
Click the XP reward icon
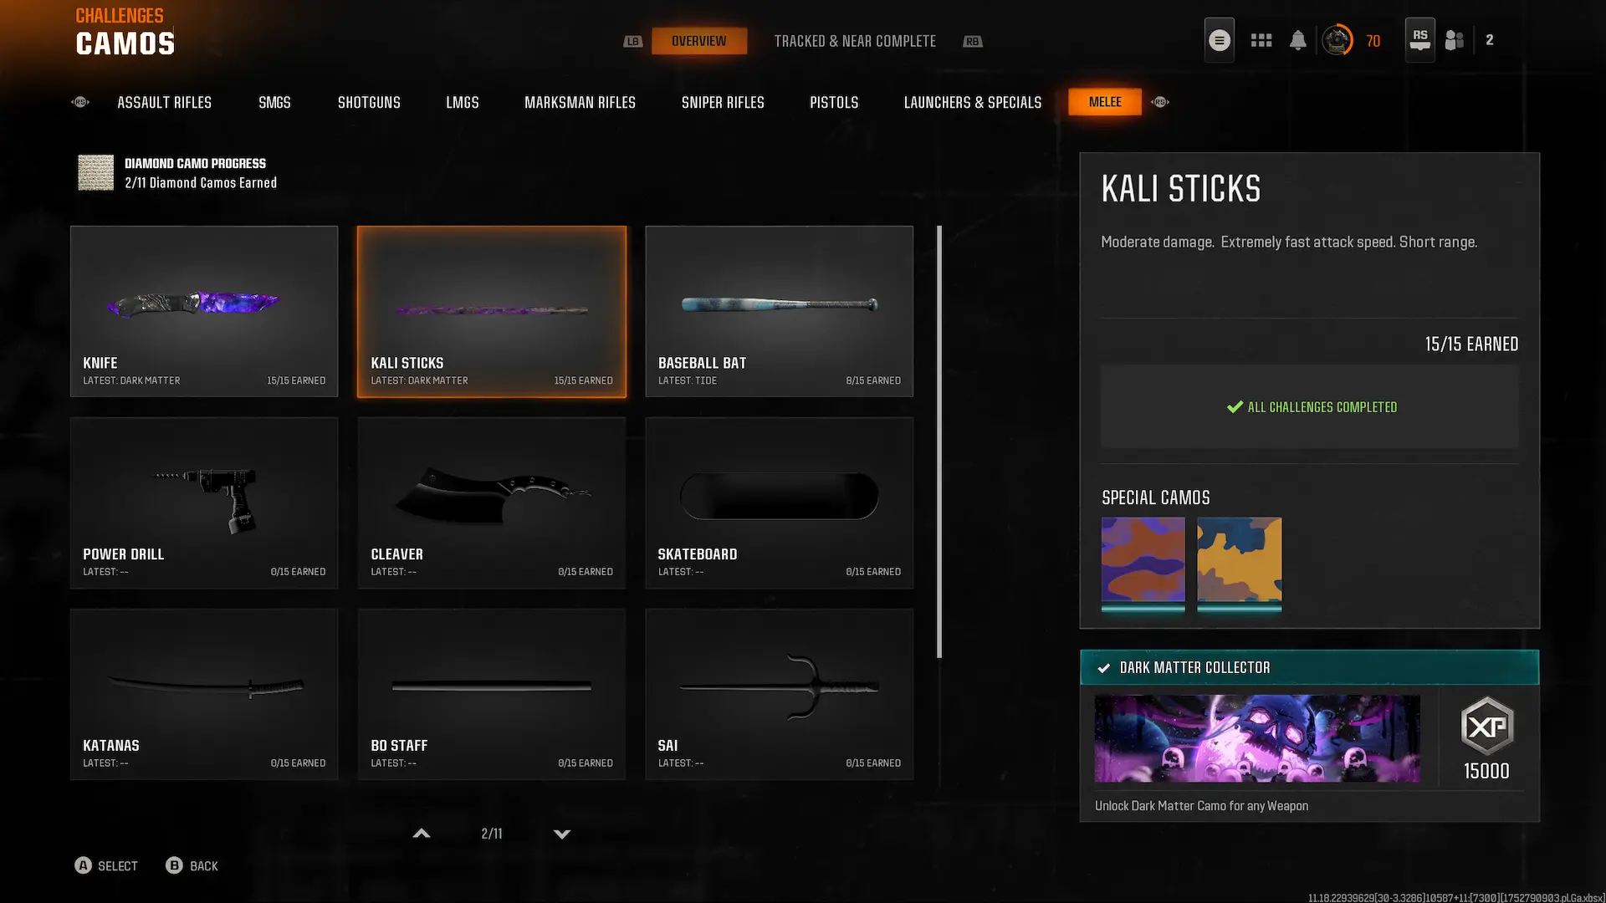pos(1486,726)
